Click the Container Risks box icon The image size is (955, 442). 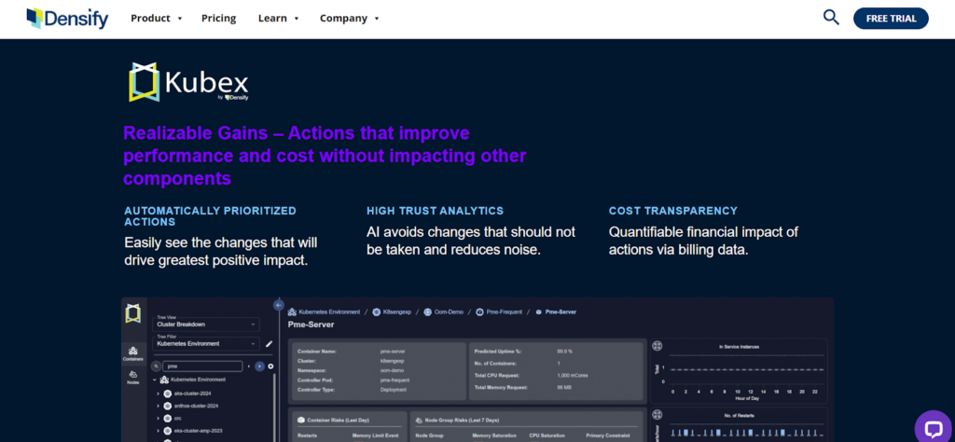point(300,420)
